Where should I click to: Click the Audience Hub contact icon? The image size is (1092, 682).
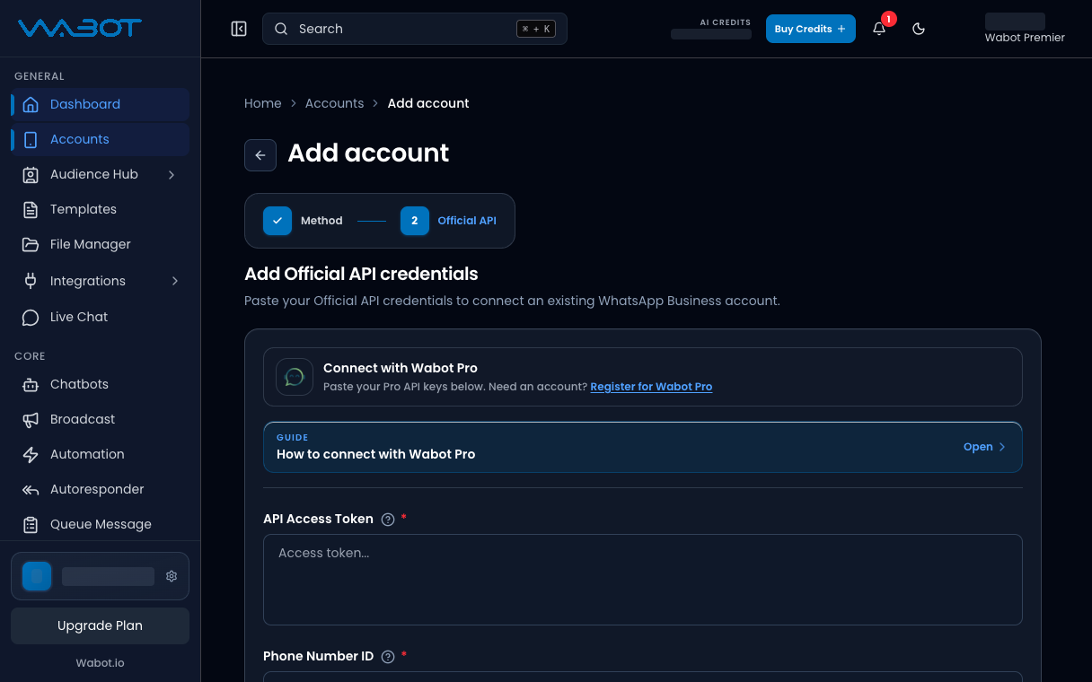pyautogui.click(x=31, y=174)
